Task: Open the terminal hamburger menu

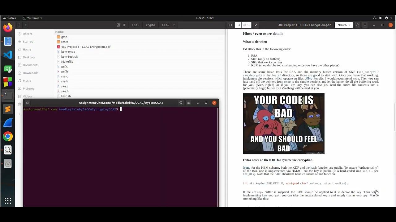Action: (188, 103)
